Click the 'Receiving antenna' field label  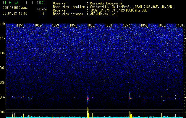pos(68,14)
